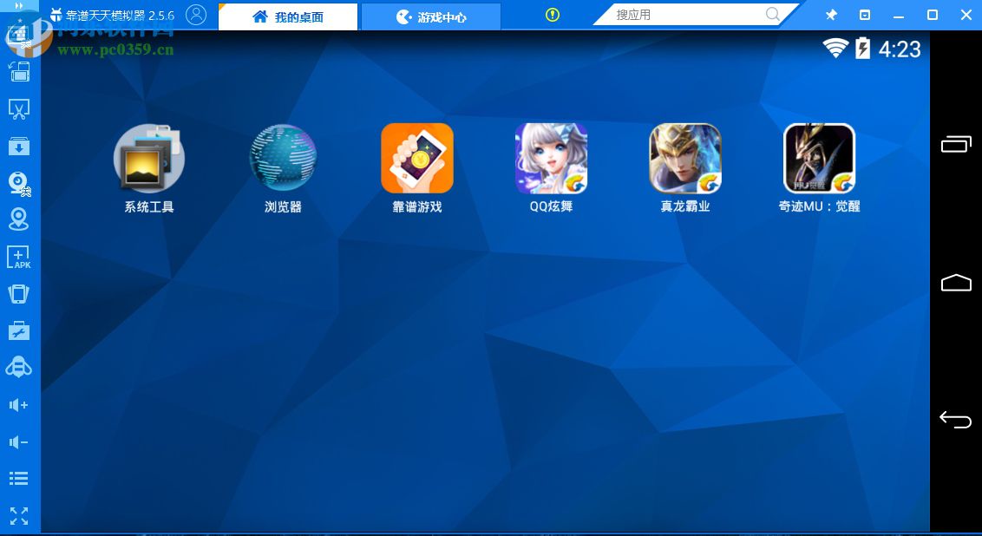
Task: Click the pin window icon in title bar
Action: click(x=831, y=15)
